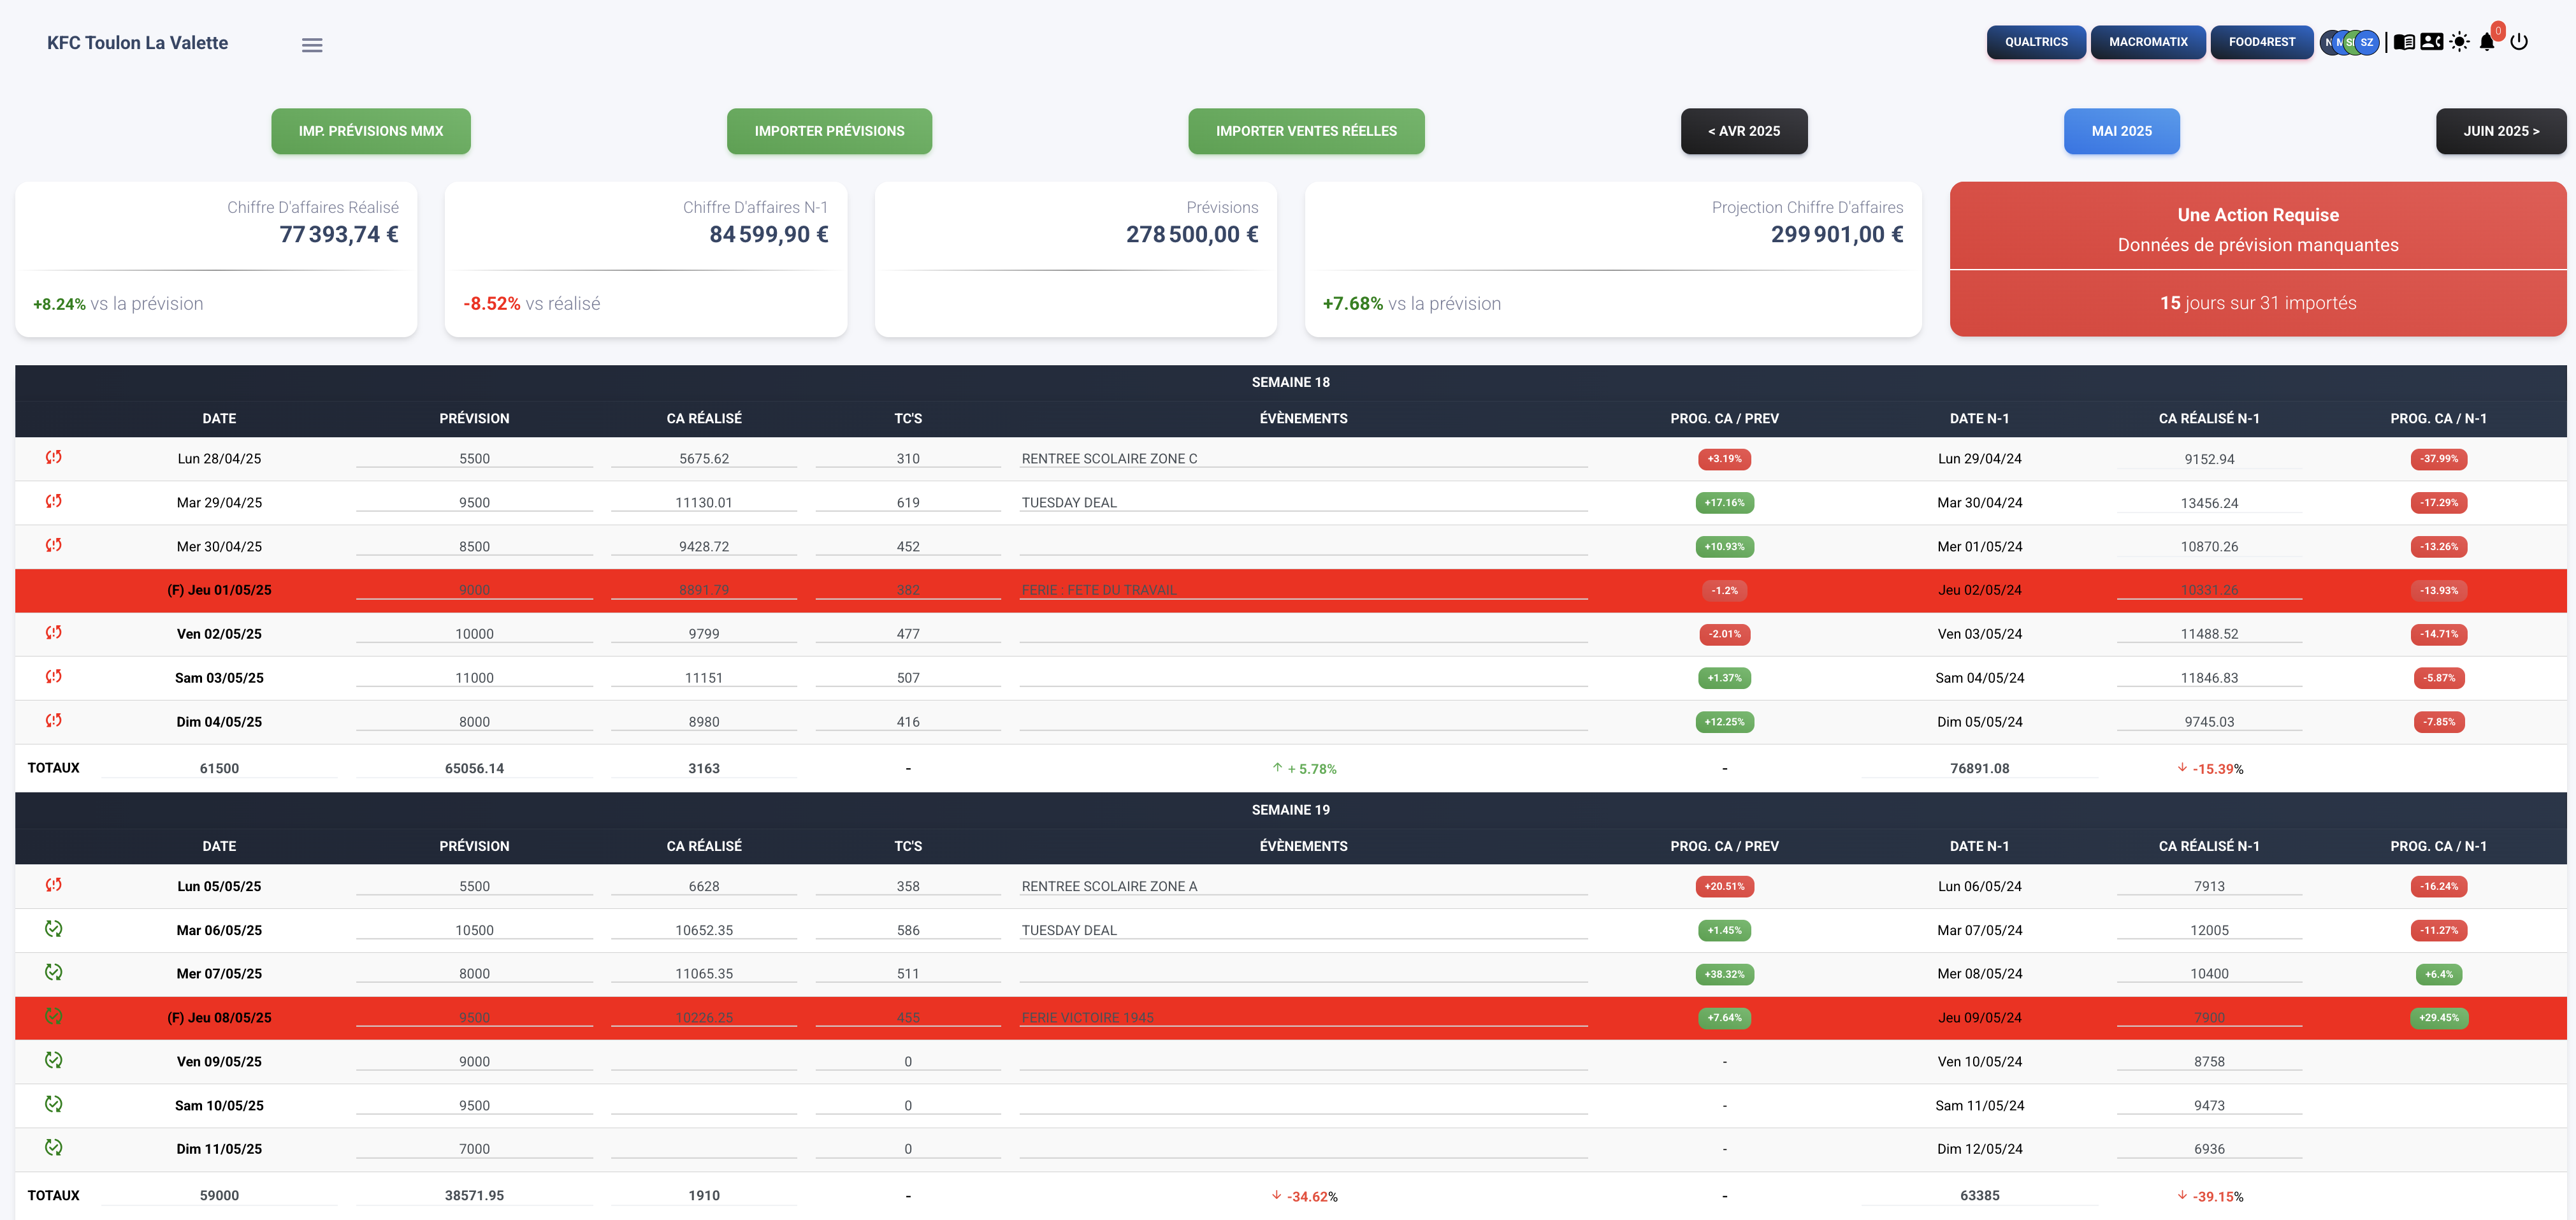Edit the CA réalisé N-1 field for Mar 07/05/24
Screen dimensions: 2576x1220
point(2209,931)
